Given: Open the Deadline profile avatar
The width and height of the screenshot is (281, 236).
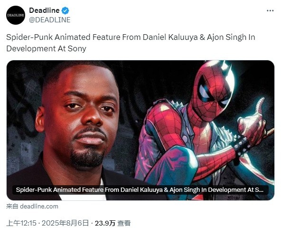Looking at the screenshot, I should 16,15.
